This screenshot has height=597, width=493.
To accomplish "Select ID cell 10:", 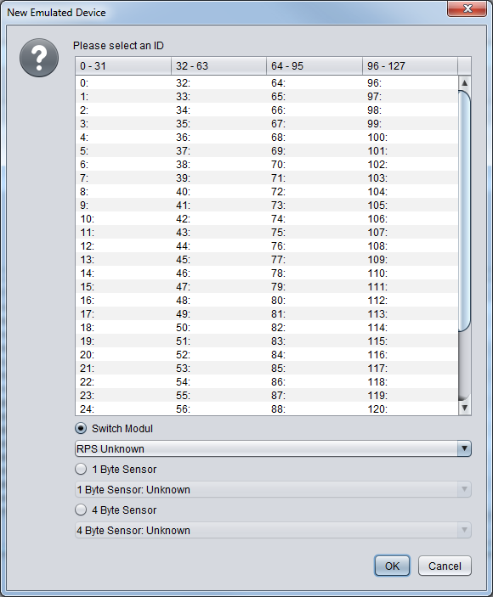I will tap(123, 218).
